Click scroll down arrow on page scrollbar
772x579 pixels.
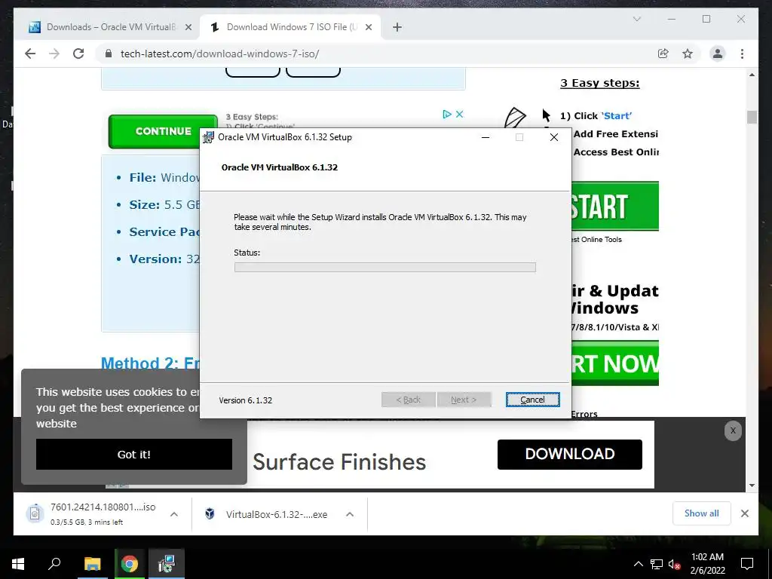coord(752,486)
